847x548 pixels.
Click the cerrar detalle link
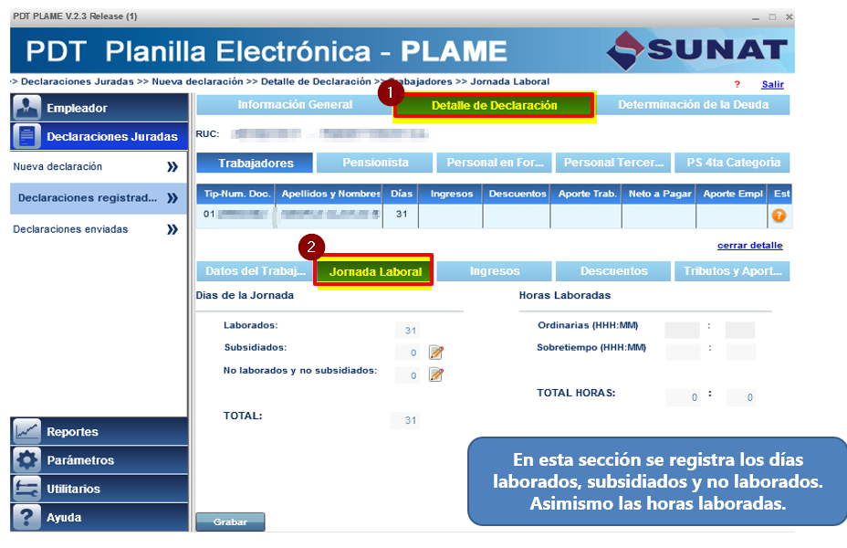[749, 246]
